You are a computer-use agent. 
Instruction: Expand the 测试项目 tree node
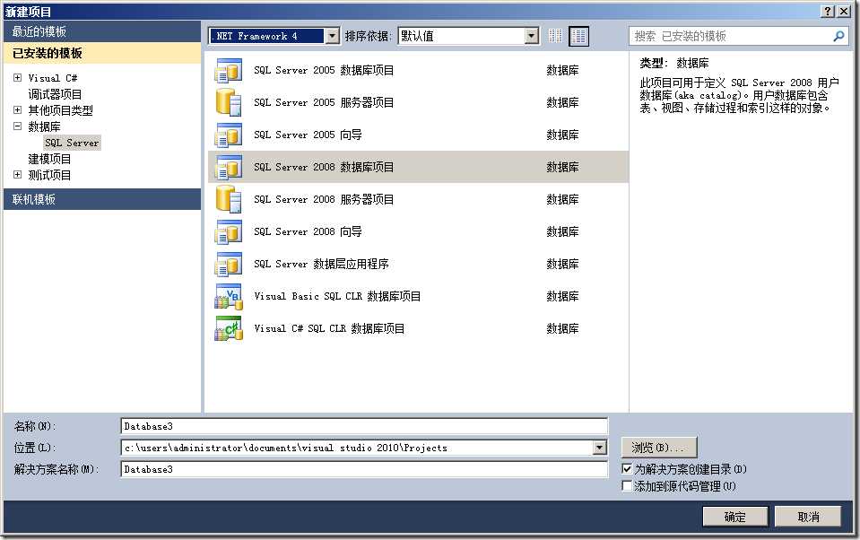click(18, 175)
